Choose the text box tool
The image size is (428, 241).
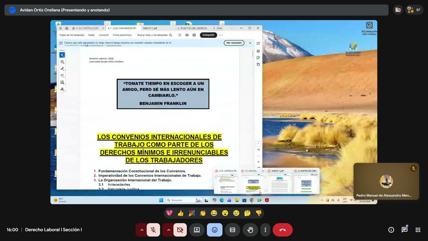coord(62,82)
